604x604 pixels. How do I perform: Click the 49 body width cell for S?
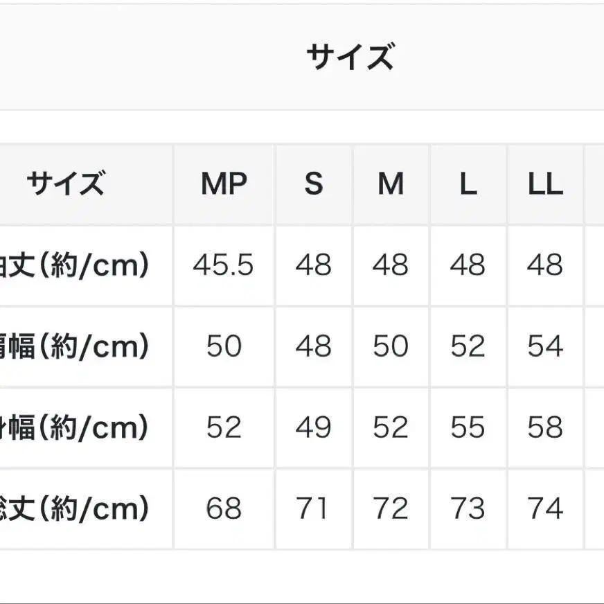(x=314, y=427)
